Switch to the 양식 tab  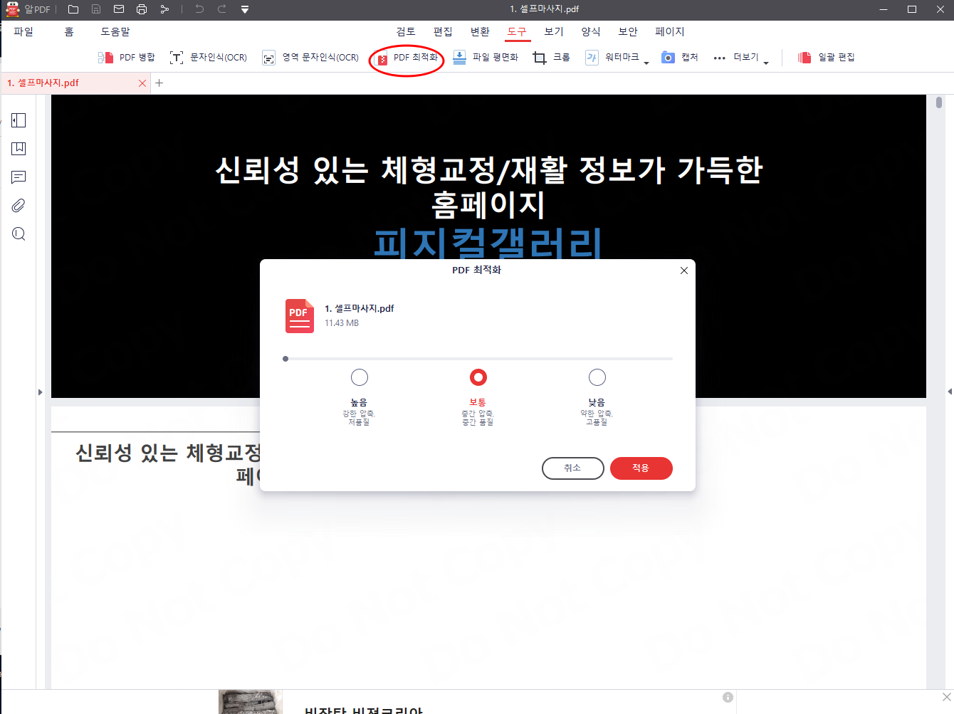point(591,31)
